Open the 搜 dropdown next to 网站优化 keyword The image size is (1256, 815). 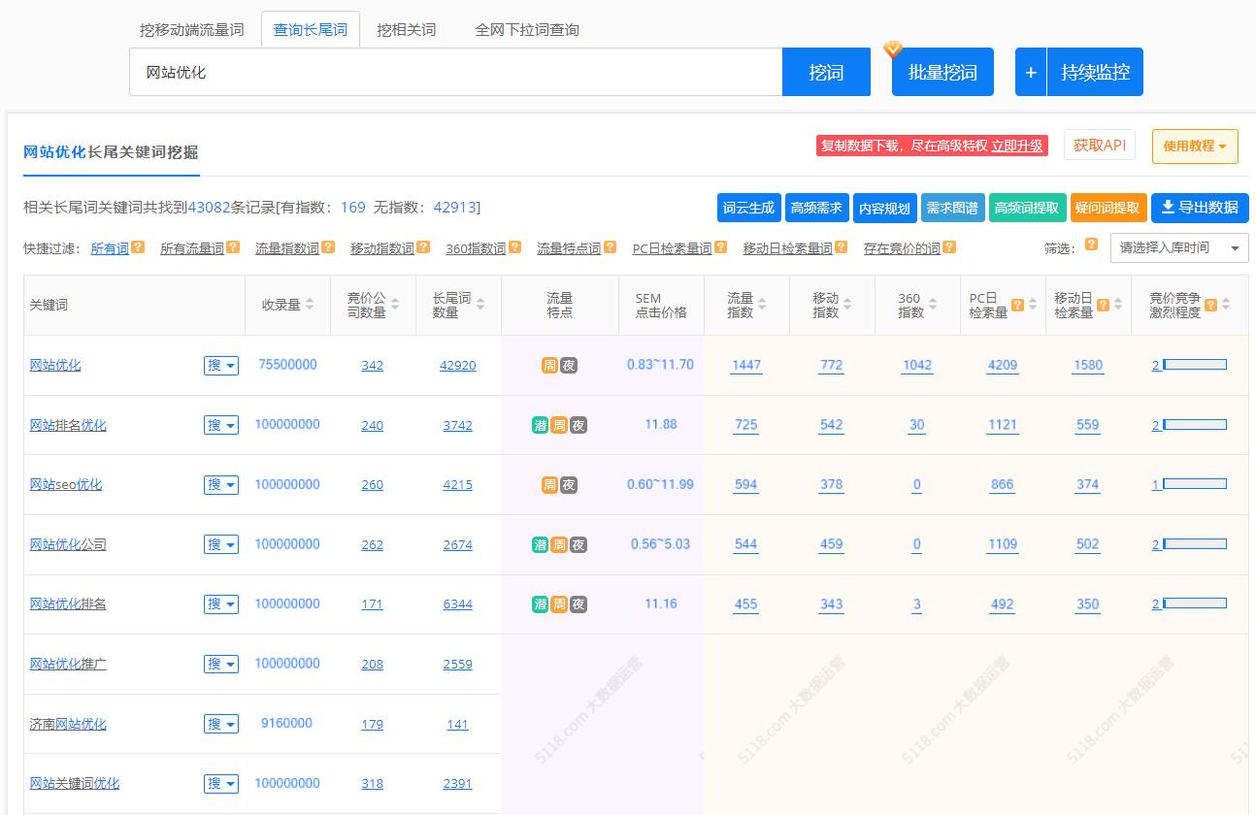pyautogui.click(x=220, y=365)
